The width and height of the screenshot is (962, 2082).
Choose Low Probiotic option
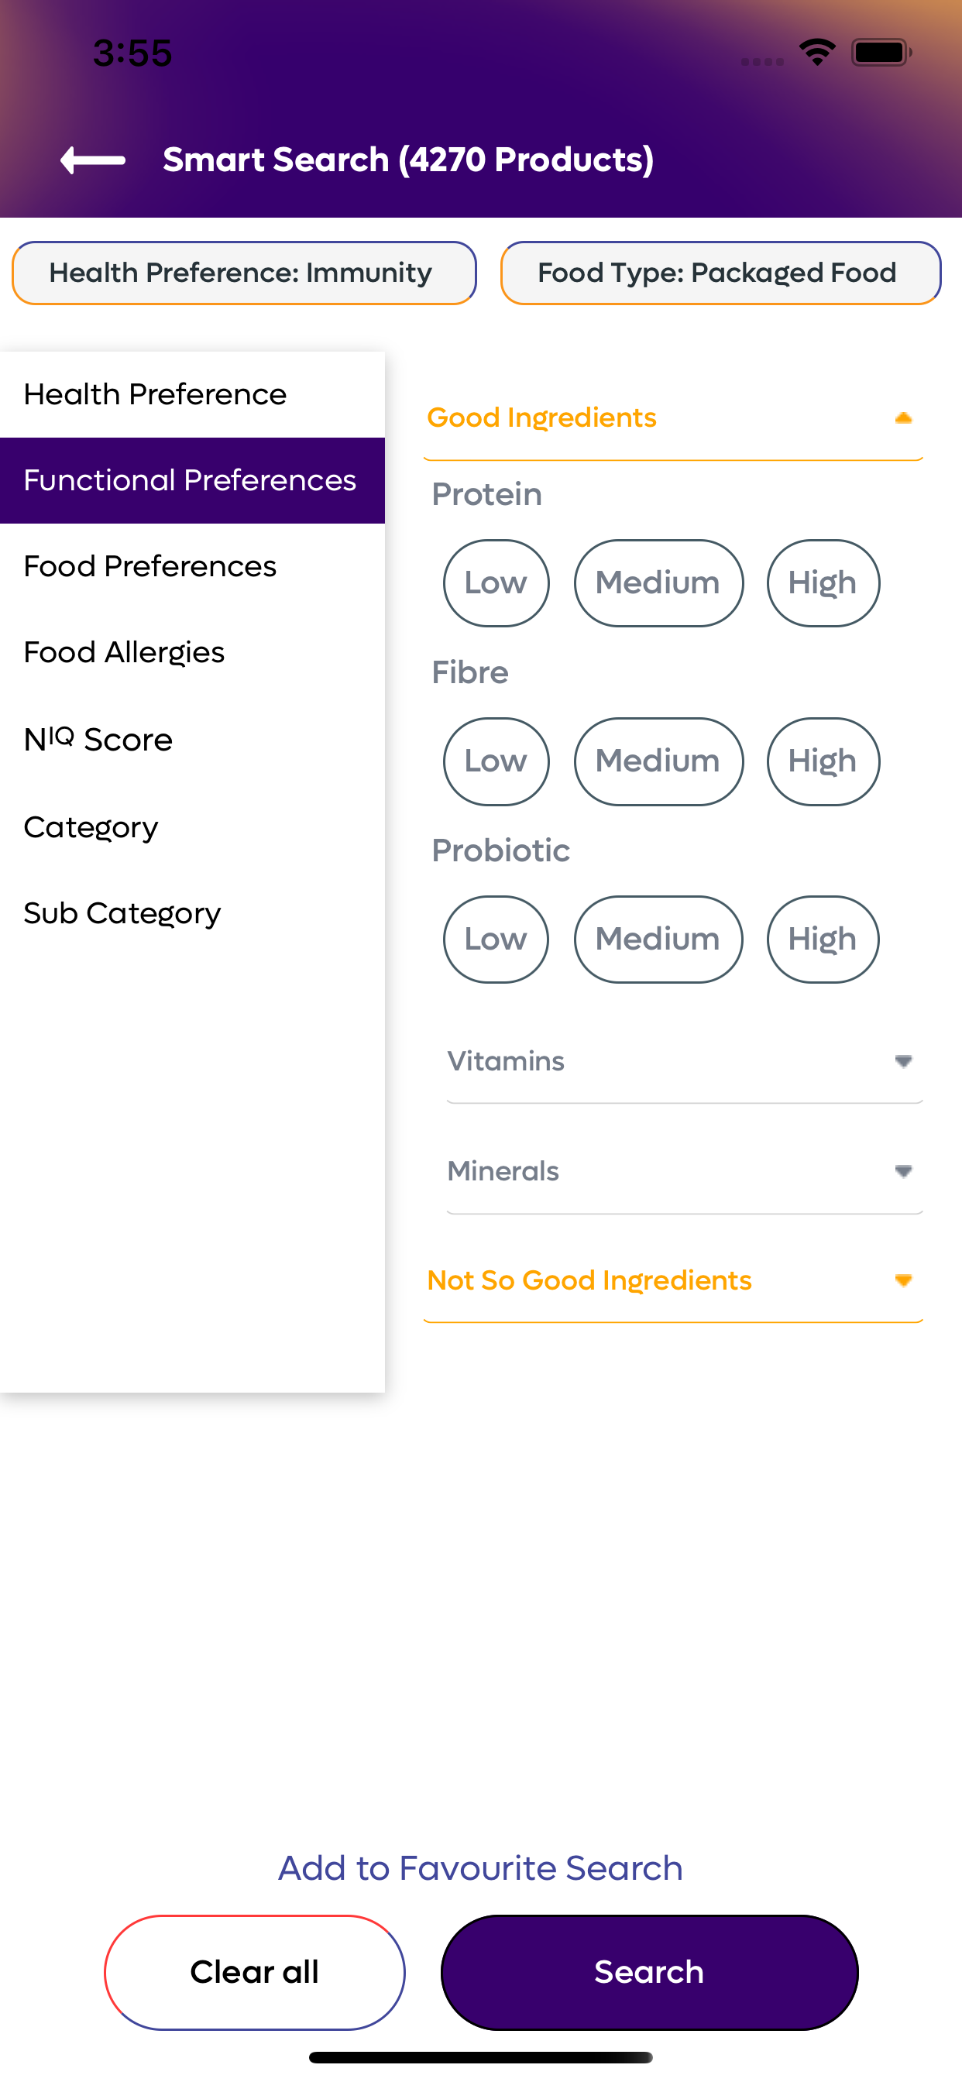click(x=496, y=940)
